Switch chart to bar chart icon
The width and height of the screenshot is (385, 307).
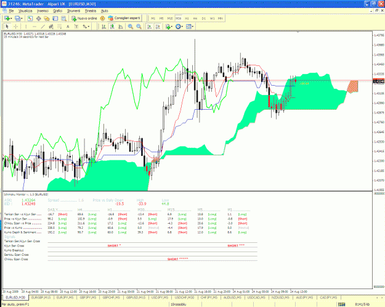[104, 27]
